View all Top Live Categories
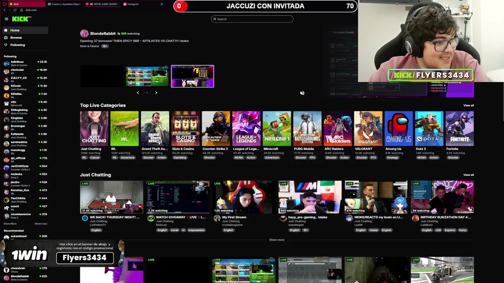Viewport: 504px width, 283px height. point(469,105)
